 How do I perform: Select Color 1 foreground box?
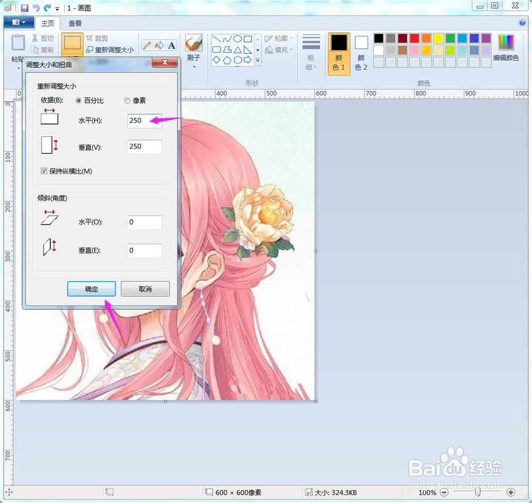coord(339,53)
